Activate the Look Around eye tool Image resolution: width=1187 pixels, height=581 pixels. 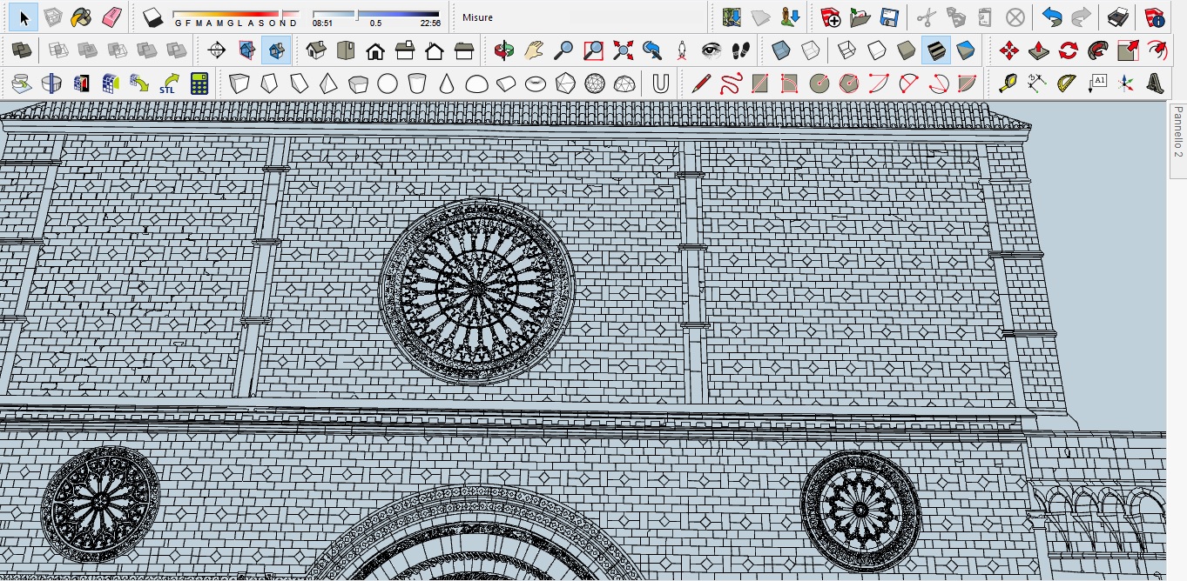[712, 50]
